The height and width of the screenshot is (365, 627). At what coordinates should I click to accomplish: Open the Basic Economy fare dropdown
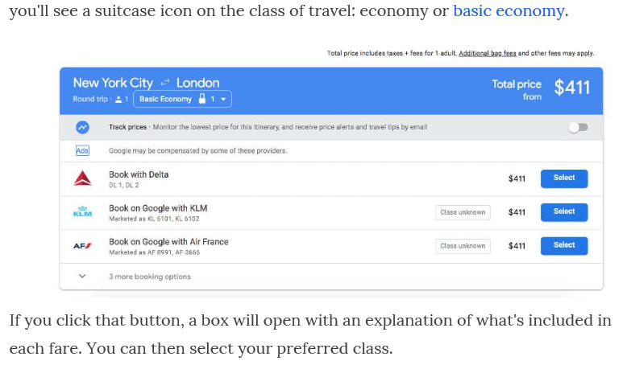(182, 99)
